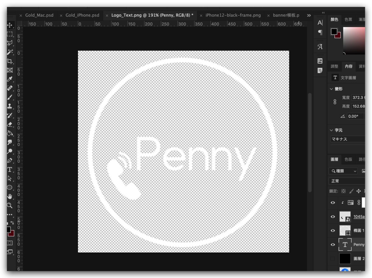Open the Glyphs panel icon

(x=320, y=47)
